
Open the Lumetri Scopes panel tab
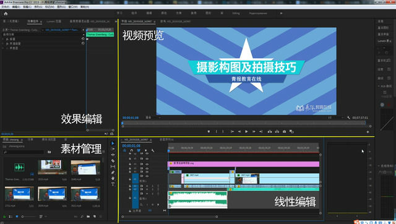coord(54,22)
